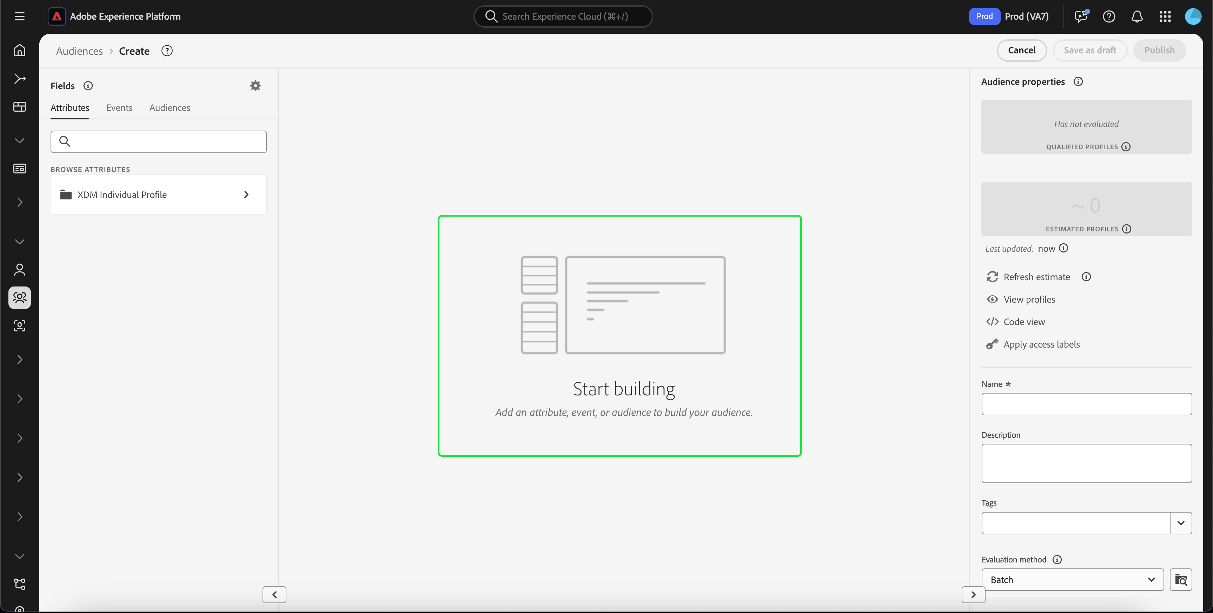Viewport: 1213px width, 613px height.
Task: Toggle the hamburger navigation menu
Action: 19,17
